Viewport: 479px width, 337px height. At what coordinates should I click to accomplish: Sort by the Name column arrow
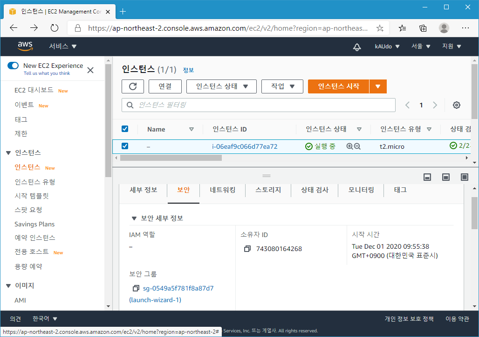tap(191, 130)
